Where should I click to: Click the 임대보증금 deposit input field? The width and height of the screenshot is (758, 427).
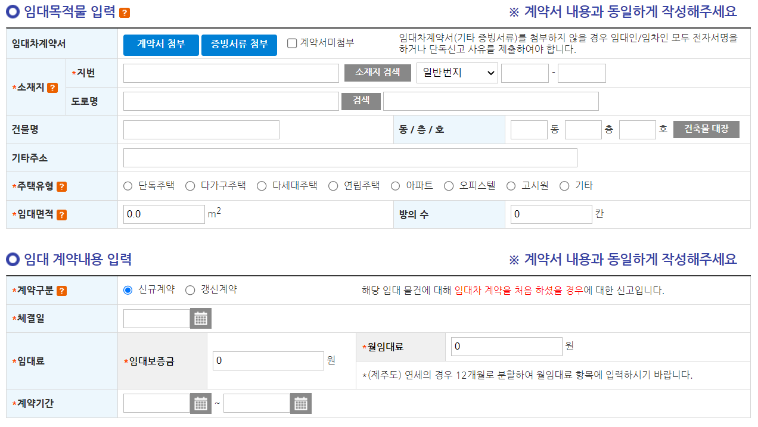268,360
